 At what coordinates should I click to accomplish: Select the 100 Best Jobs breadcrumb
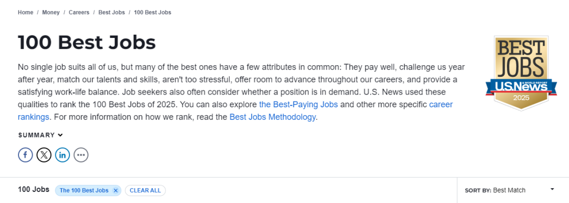coord(152,12)
